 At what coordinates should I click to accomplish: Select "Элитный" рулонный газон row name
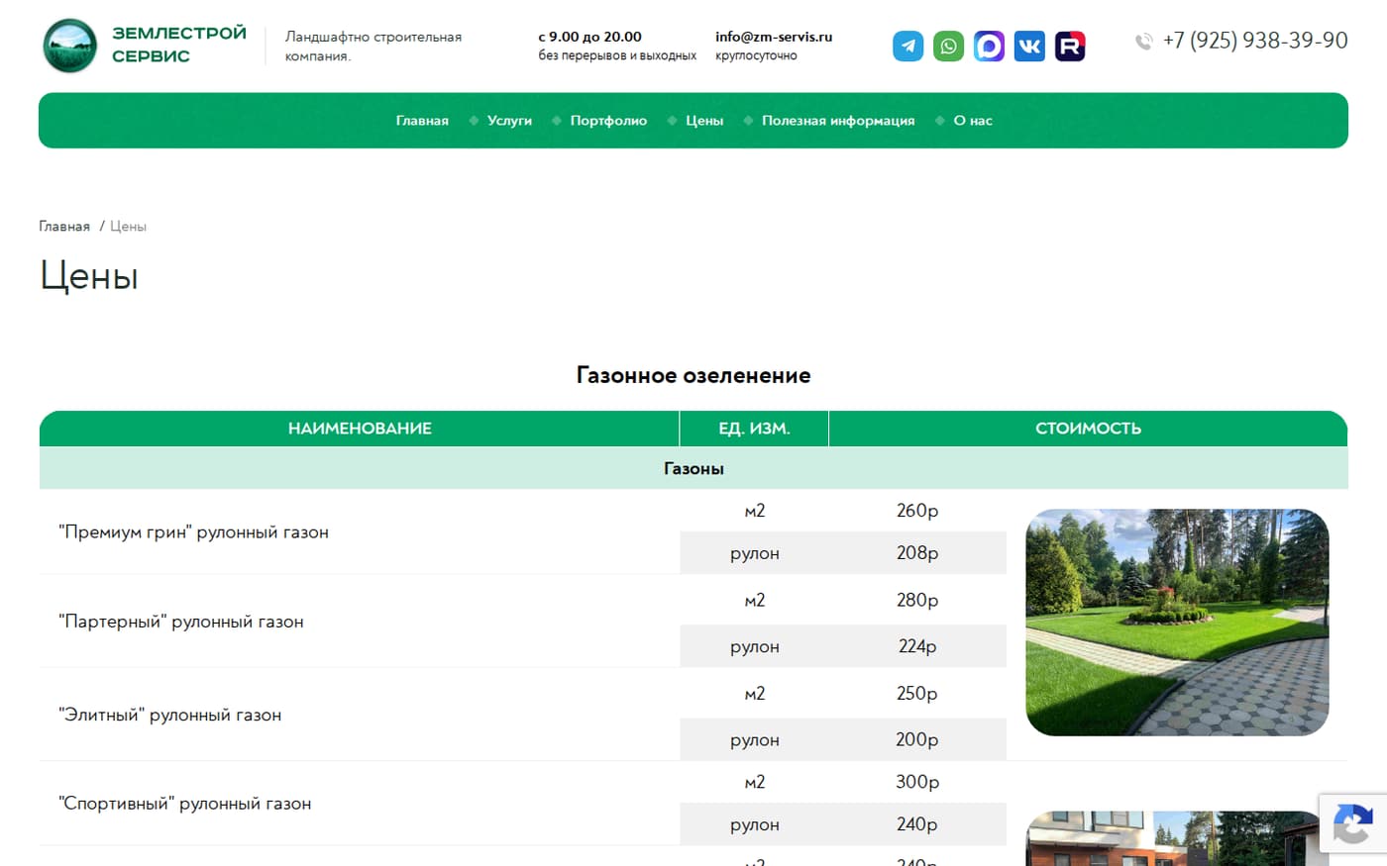click(x=170, y=716)
